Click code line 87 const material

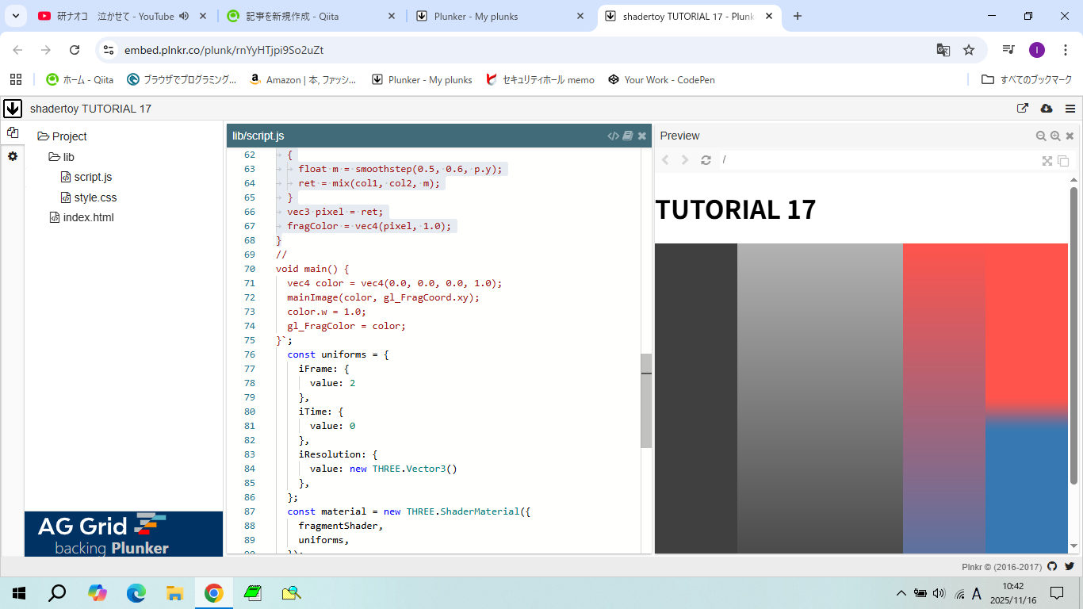[x=408, y=511]
